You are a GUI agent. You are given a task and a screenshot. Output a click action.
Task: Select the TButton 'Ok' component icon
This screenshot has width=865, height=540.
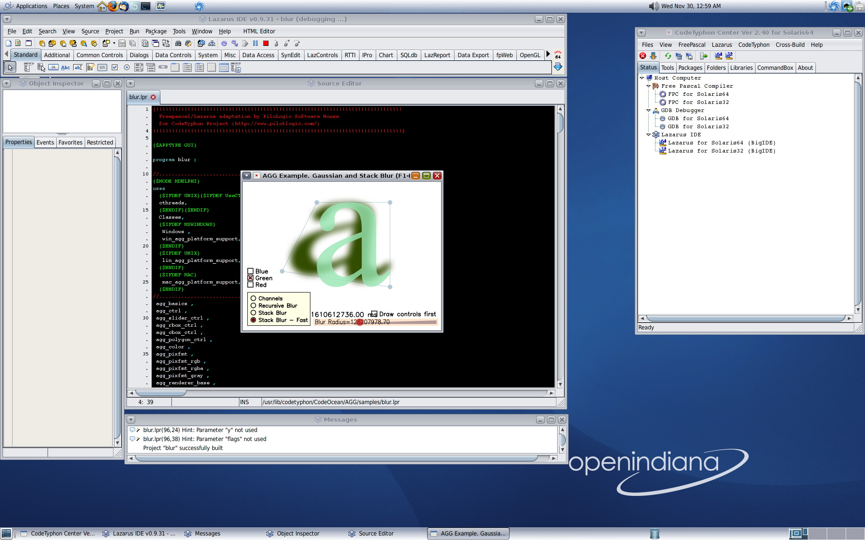tap(53, 67)
